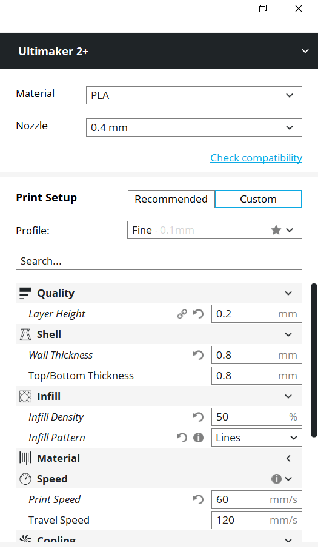Click the settings list scrollbar
Image resolution: width=318 pixels, height=551 pixels.
314,360
